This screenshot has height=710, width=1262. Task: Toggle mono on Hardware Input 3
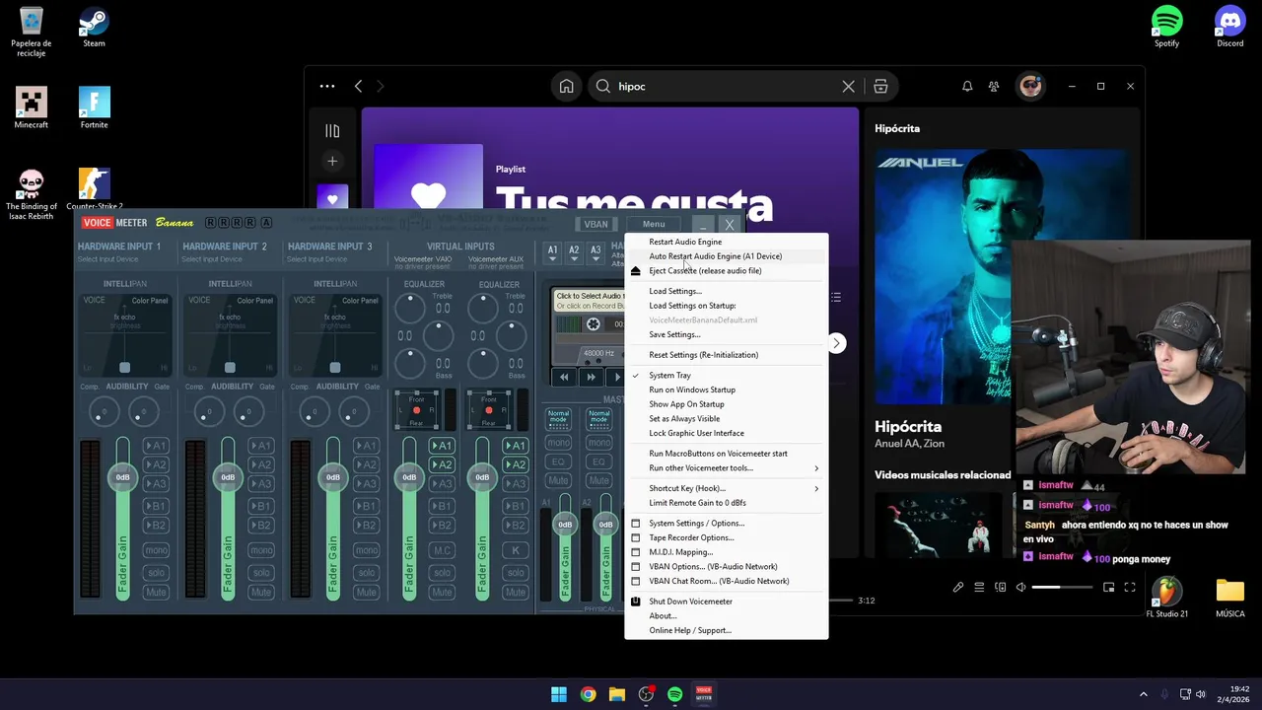366,550
